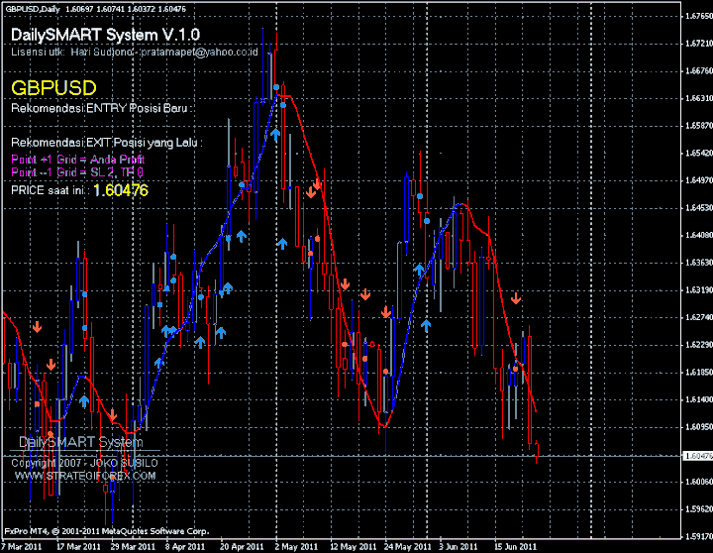The height and width of the screenshot is (553, 713).
Task: Click the 1.65870 price axis label
Action: 699,125
